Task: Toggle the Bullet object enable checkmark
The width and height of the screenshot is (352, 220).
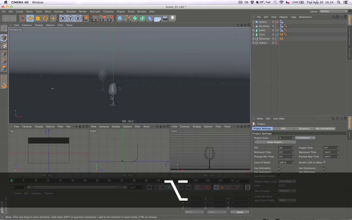Action: click(x=278, y=30)
